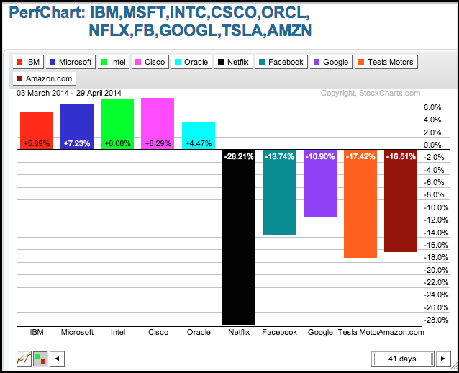This screenshot has width=459, height=373.
Task: Switch to line chart mode icon
Action: tap(23, 358)
